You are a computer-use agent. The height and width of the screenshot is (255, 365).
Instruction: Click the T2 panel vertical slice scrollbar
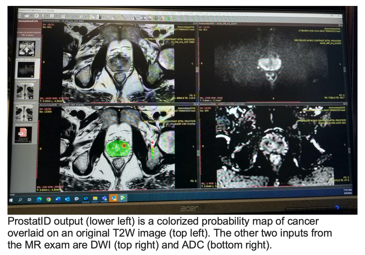[198, 70]
